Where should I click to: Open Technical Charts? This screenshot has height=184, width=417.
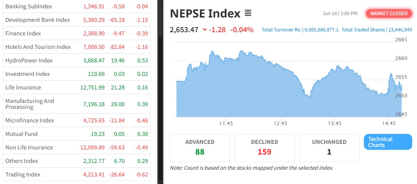tap(387, 142)
